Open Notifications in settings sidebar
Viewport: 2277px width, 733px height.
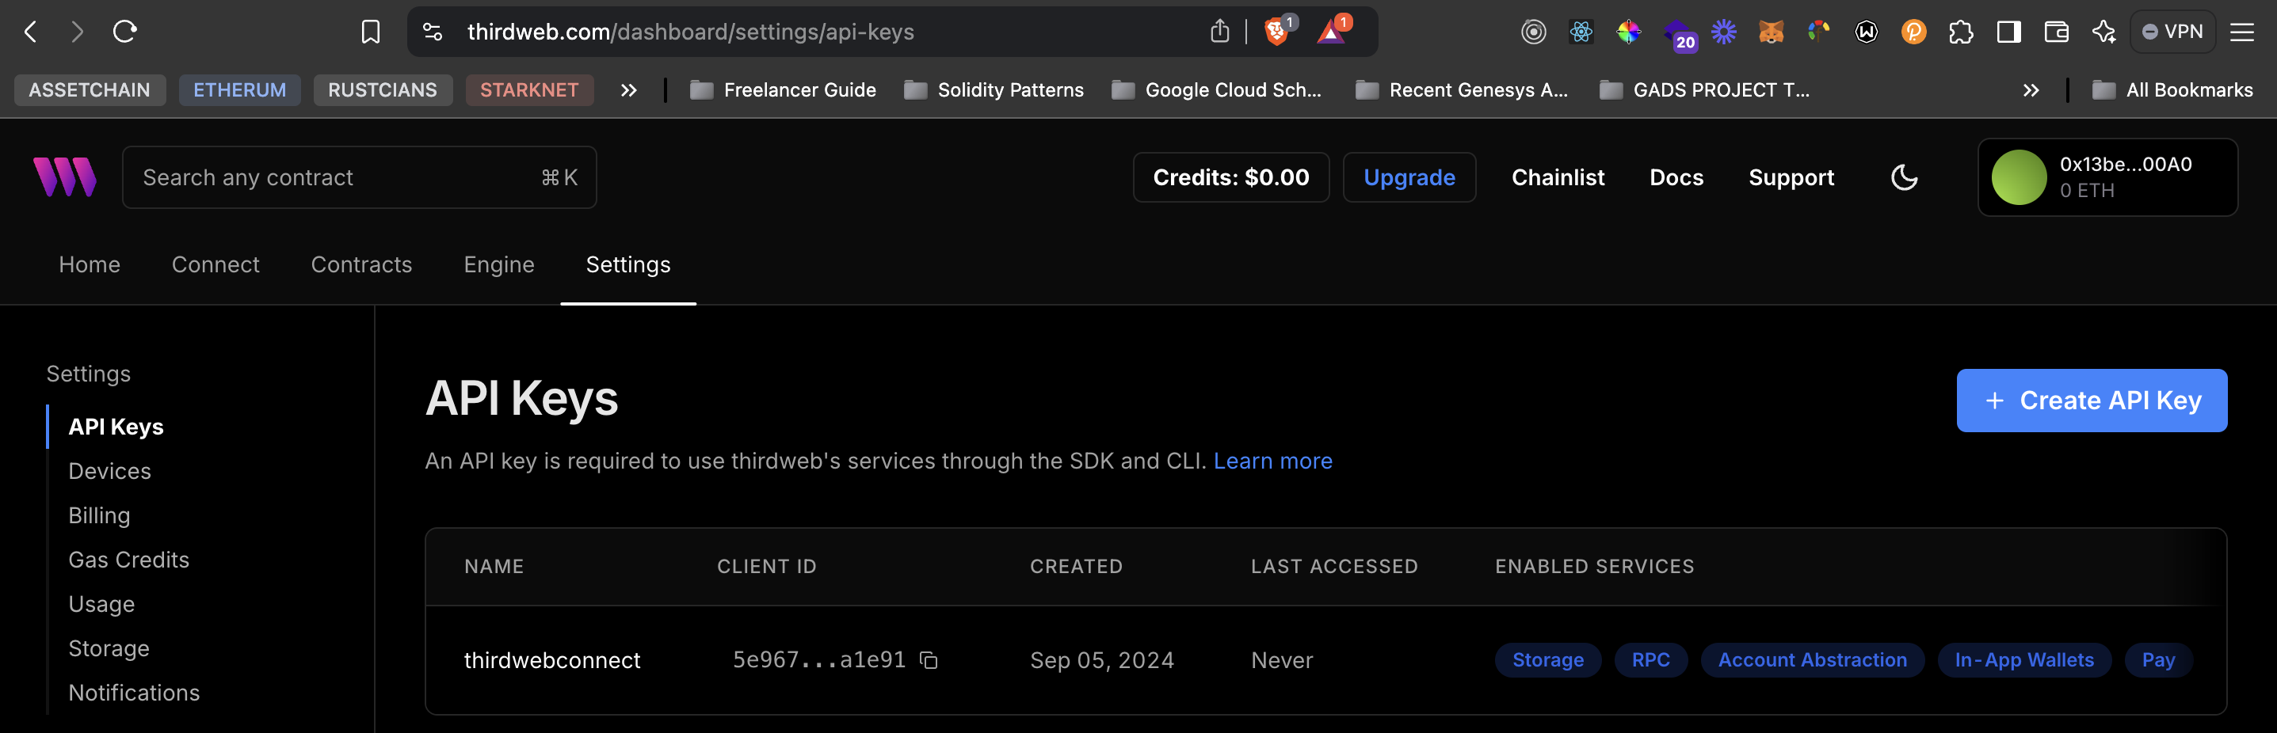click(x=135, y=693)
